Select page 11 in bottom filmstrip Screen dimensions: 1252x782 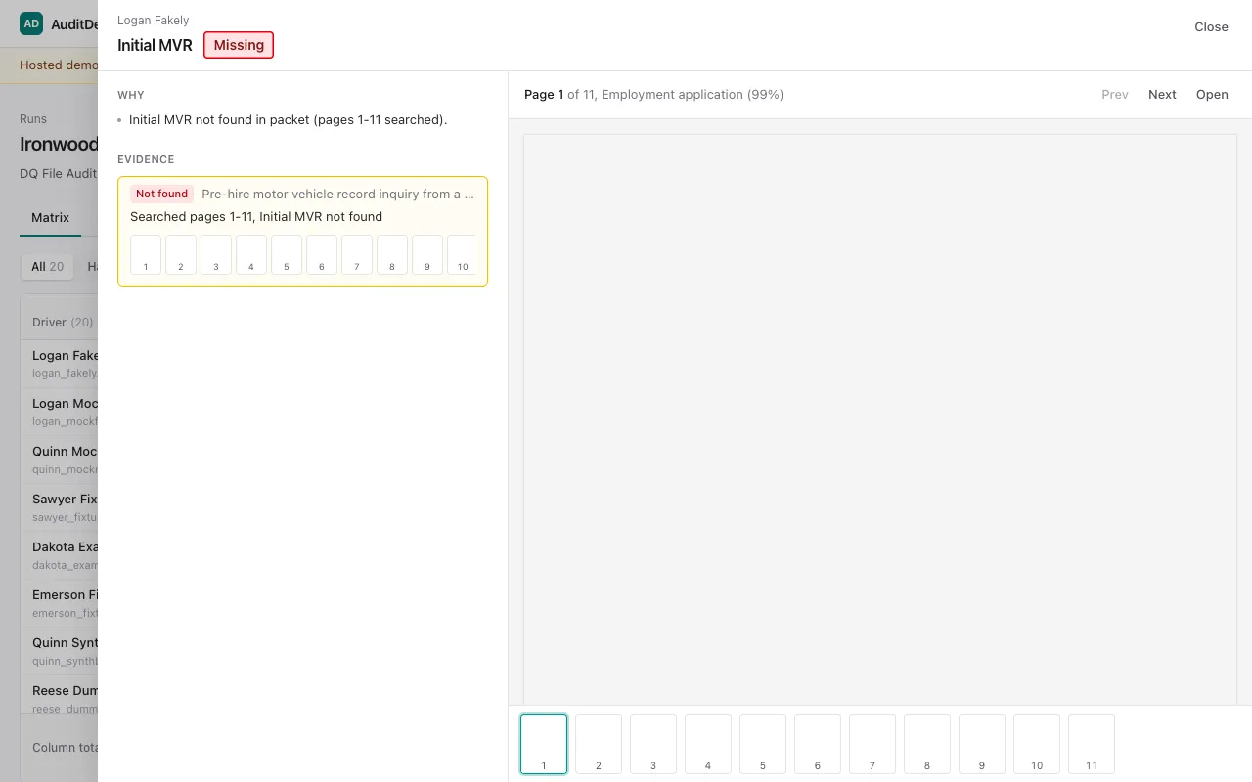(1092, 744)
